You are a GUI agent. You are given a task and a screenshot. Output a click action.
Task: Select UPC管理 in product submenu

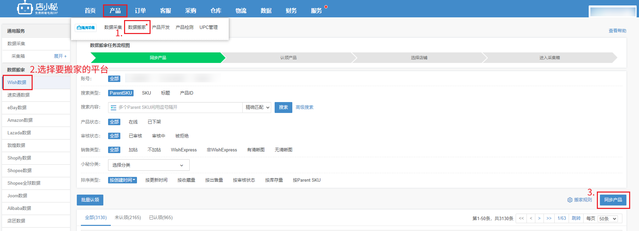pos(209,27)
